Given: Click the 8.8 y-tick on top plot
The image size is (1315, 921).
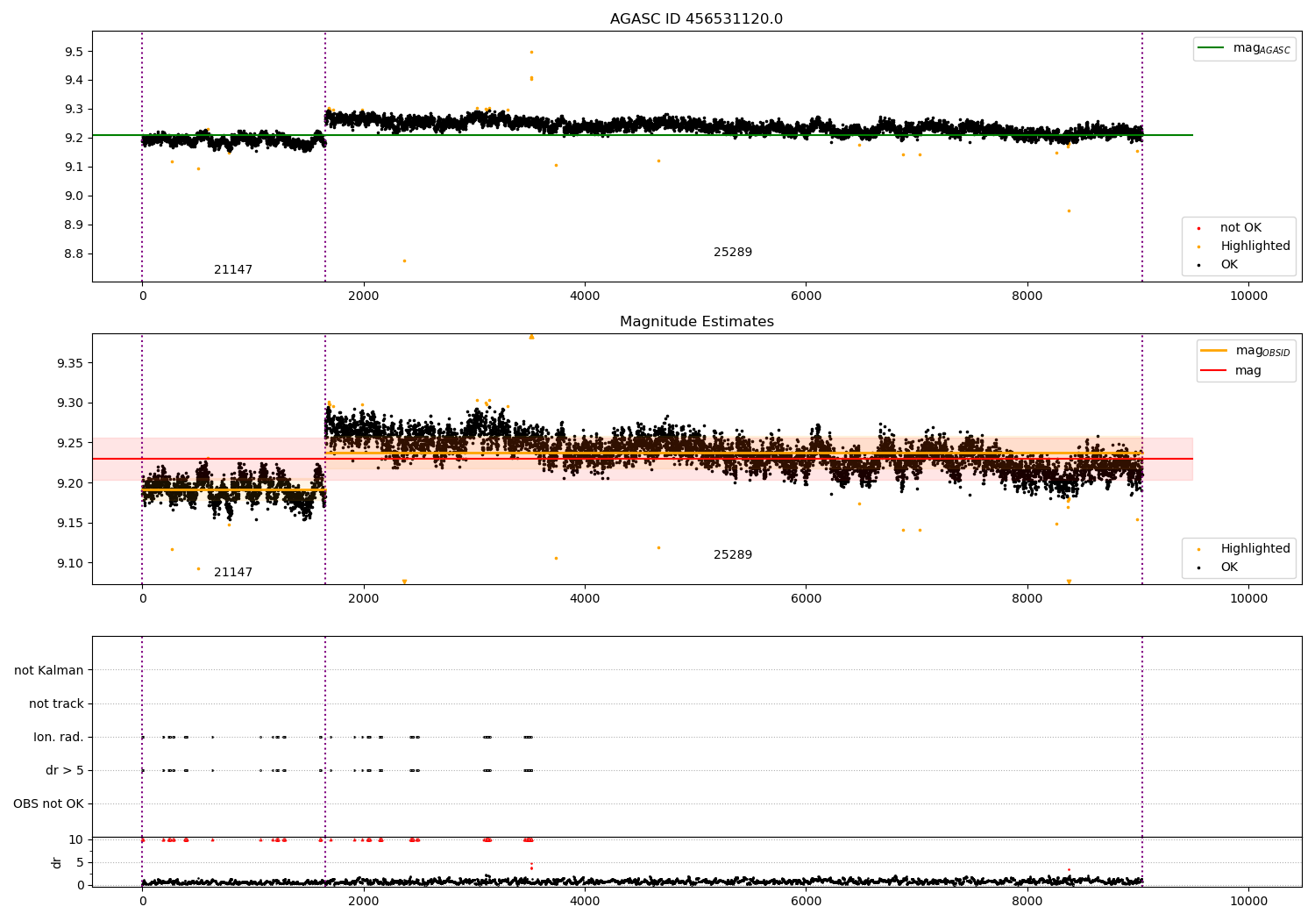Looking at the screenshot, I should coord(74,253).
